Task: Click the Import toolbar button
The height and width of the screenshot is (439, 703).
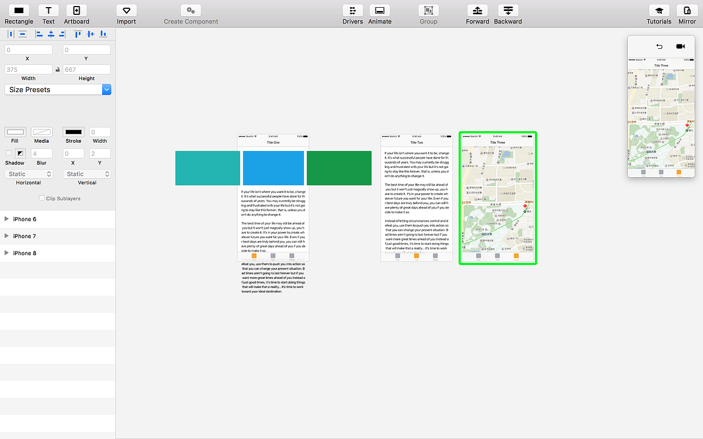Action: coord(126,10)
